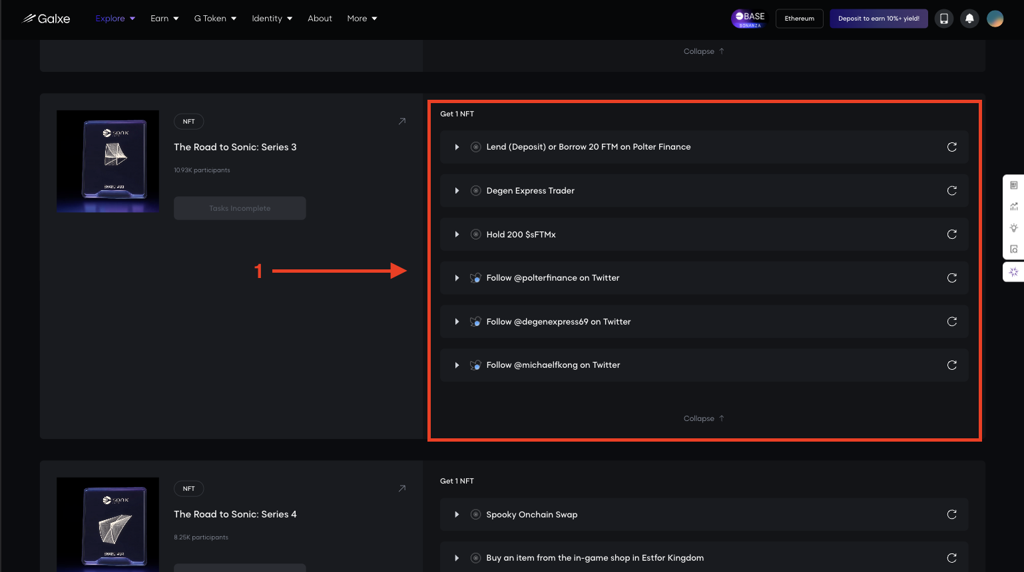Open the magnifier preview icon in the sidebar
The height and width of the screenshot is (572, 1024).
[x=1013, y=248]
